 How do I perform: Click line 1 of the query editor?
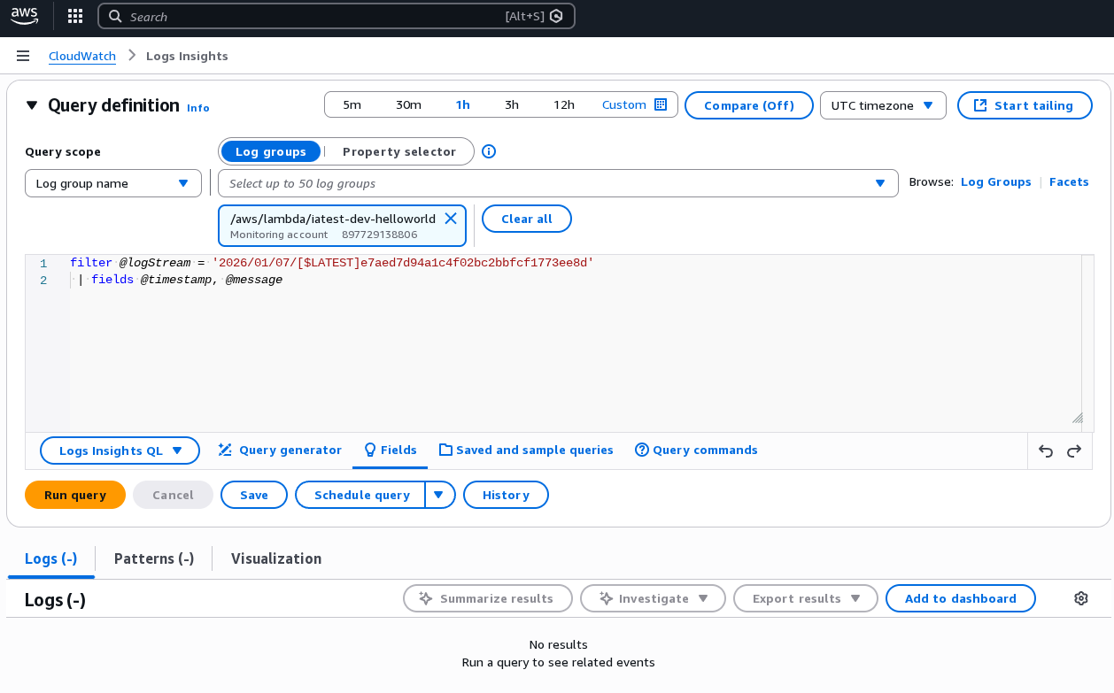pos(332,263)
